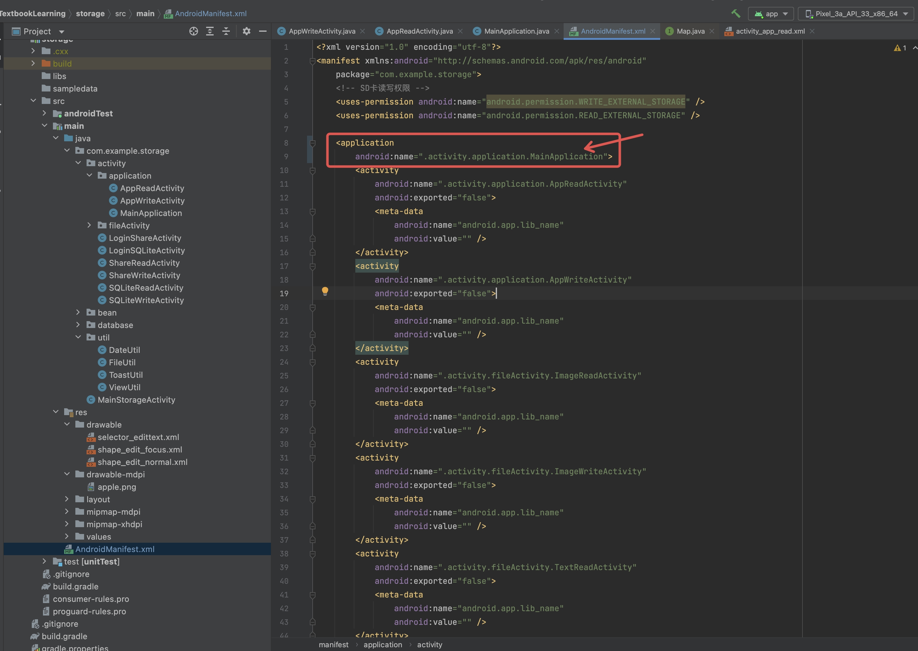This screenshot has width=918, height=651.
Task: Open Project panel gear options
Action: tap(246, 31)
